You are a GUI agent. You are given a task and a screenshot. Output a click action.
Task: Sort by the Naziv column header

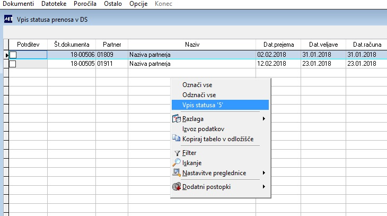coord(192,45)
